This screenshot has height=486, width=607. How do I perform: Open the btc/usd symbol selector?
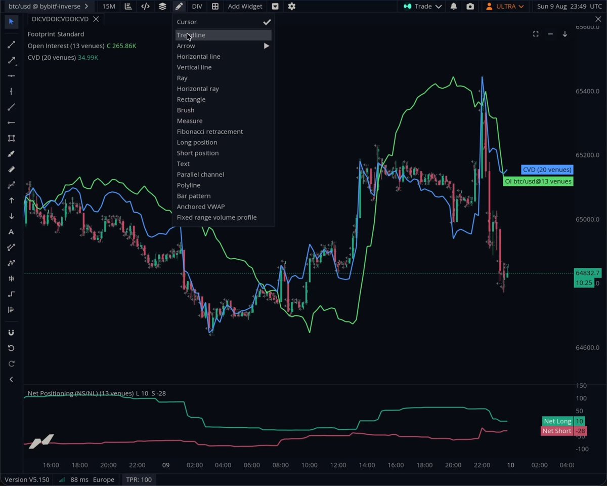pyautogui.click(x=48, y=7)
